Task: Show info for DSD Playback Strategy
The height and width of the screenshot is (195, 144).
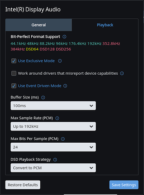Action: point(55,159)
